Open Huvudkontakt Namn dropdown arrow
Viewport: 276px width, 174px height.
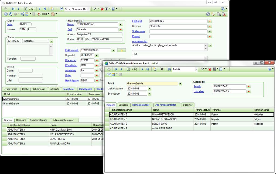point(121,25)
